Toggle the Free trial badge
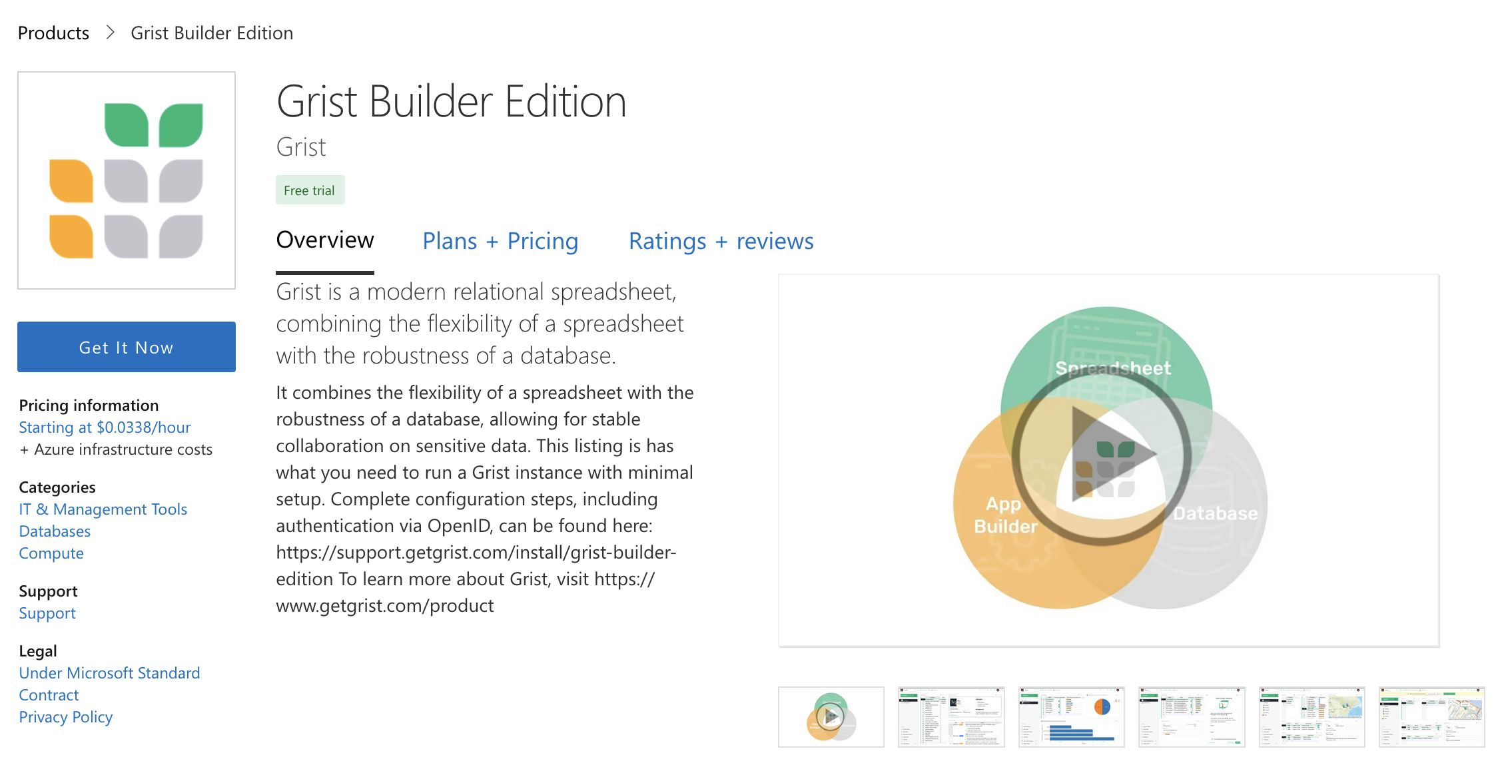This screenshot has height=771, width=1504. (307, 189)
